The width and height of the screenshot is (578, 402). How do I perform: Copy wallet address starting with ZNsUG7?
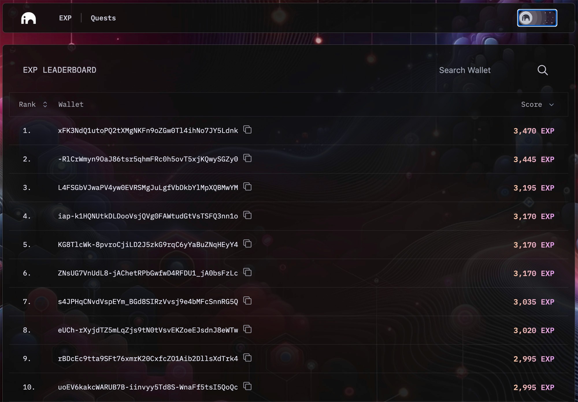pos(247,272)
